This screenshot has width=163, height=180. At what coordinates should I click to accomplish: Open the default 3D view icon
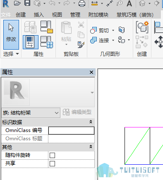tap(142, 3)
